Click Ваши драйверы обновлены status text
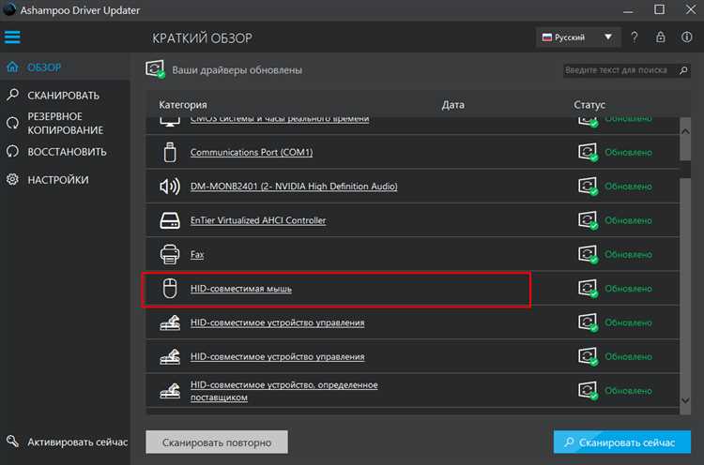Viewport: 704px width, 465px height. coord(237,70)
